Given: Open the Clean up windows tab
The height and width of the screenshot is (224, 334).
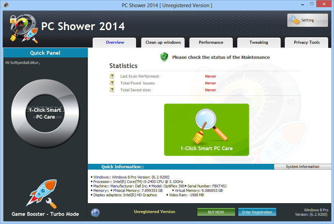Looking at the screenshot, I should click(163, 42).
